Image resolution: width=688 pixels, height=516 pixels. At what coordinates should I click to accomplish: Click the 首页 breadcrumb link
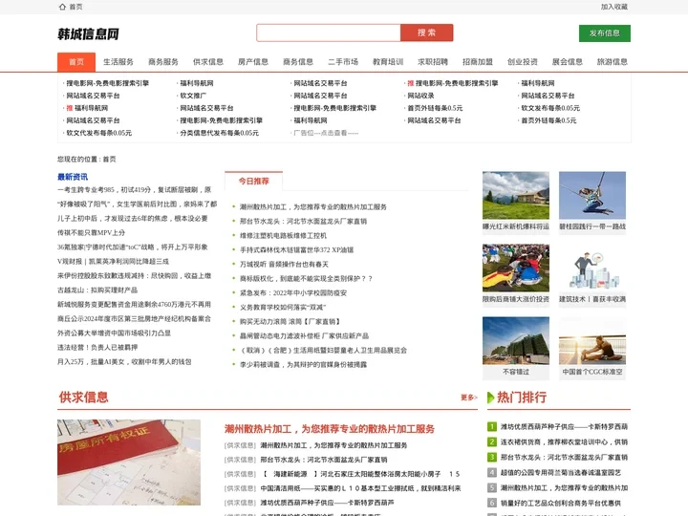(x=109, y=160)
